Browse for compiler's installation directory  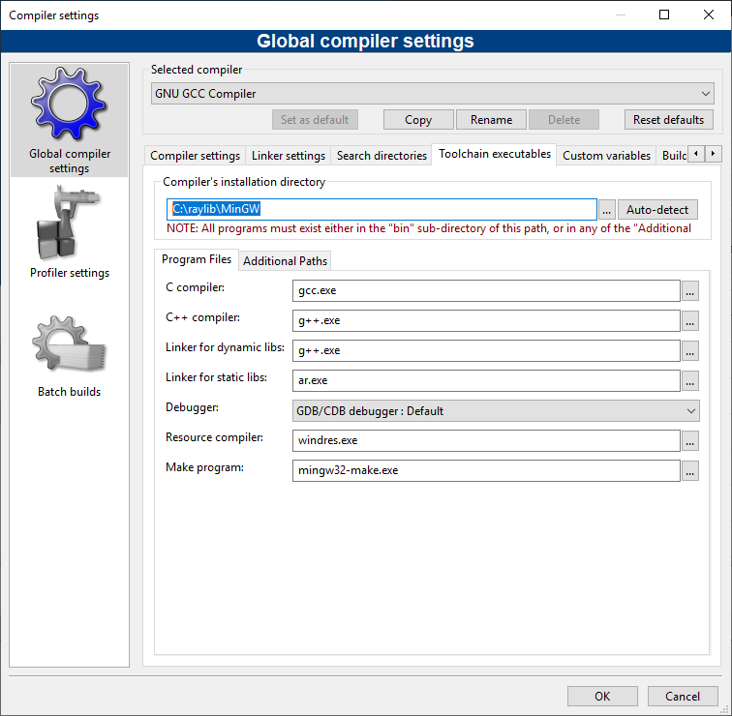point(607,210)
